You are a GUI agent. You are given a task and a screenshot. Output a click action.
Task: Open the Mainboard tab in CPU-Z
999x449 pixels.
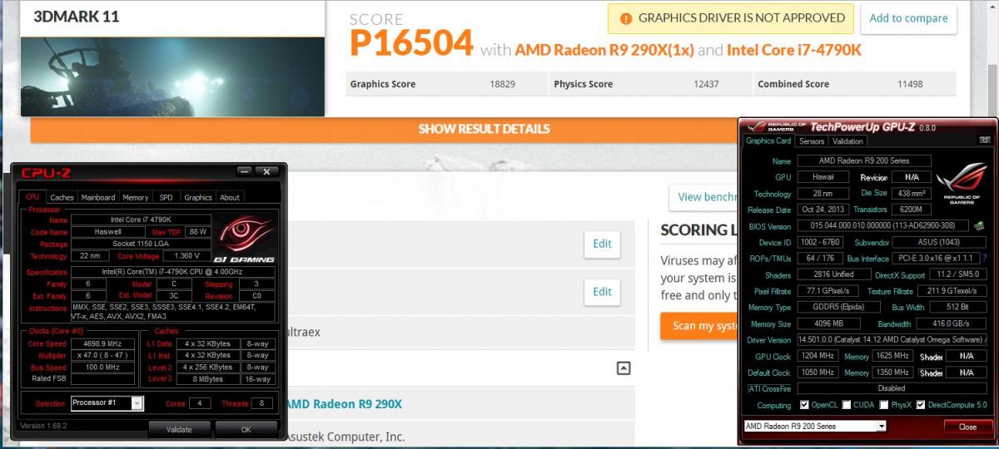pos(98,197)
